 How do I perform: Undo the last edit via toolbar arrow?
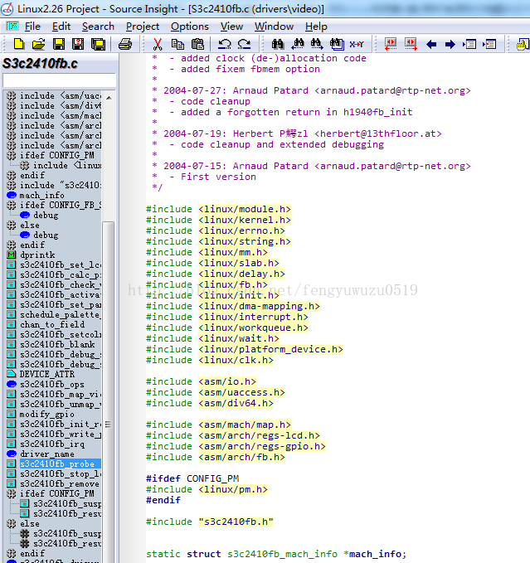[225, 44]
